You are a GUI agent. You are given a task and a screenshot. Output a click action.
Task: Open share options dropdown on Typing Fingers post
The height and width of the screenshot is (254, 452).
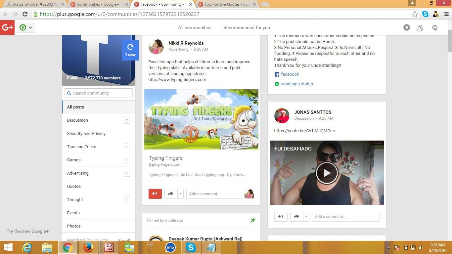tap(180, 194)
